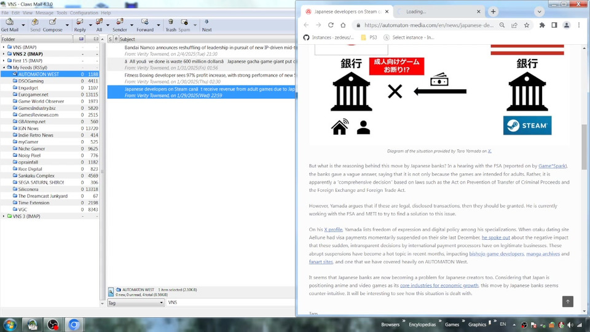Open a new browser tab

tap(493, 12)
